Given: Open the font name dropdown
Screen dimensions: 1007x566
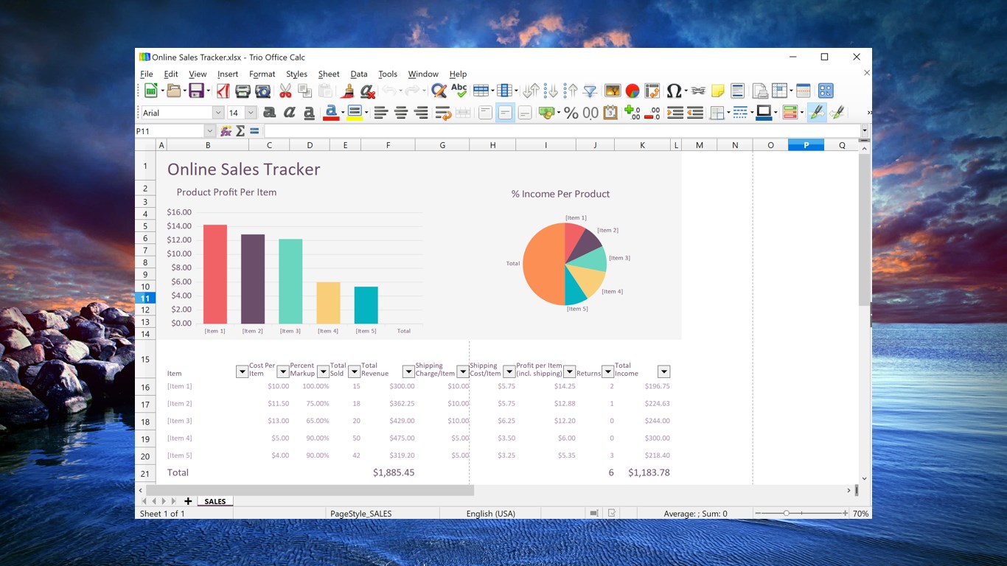Looking at the screenshot, I should [x=218, y=112].
